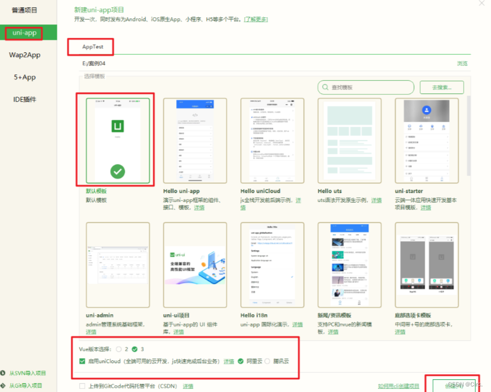Open 详情 link next to GitCode option
Viewport: 491px width, 392px height.
click(188, 386)
